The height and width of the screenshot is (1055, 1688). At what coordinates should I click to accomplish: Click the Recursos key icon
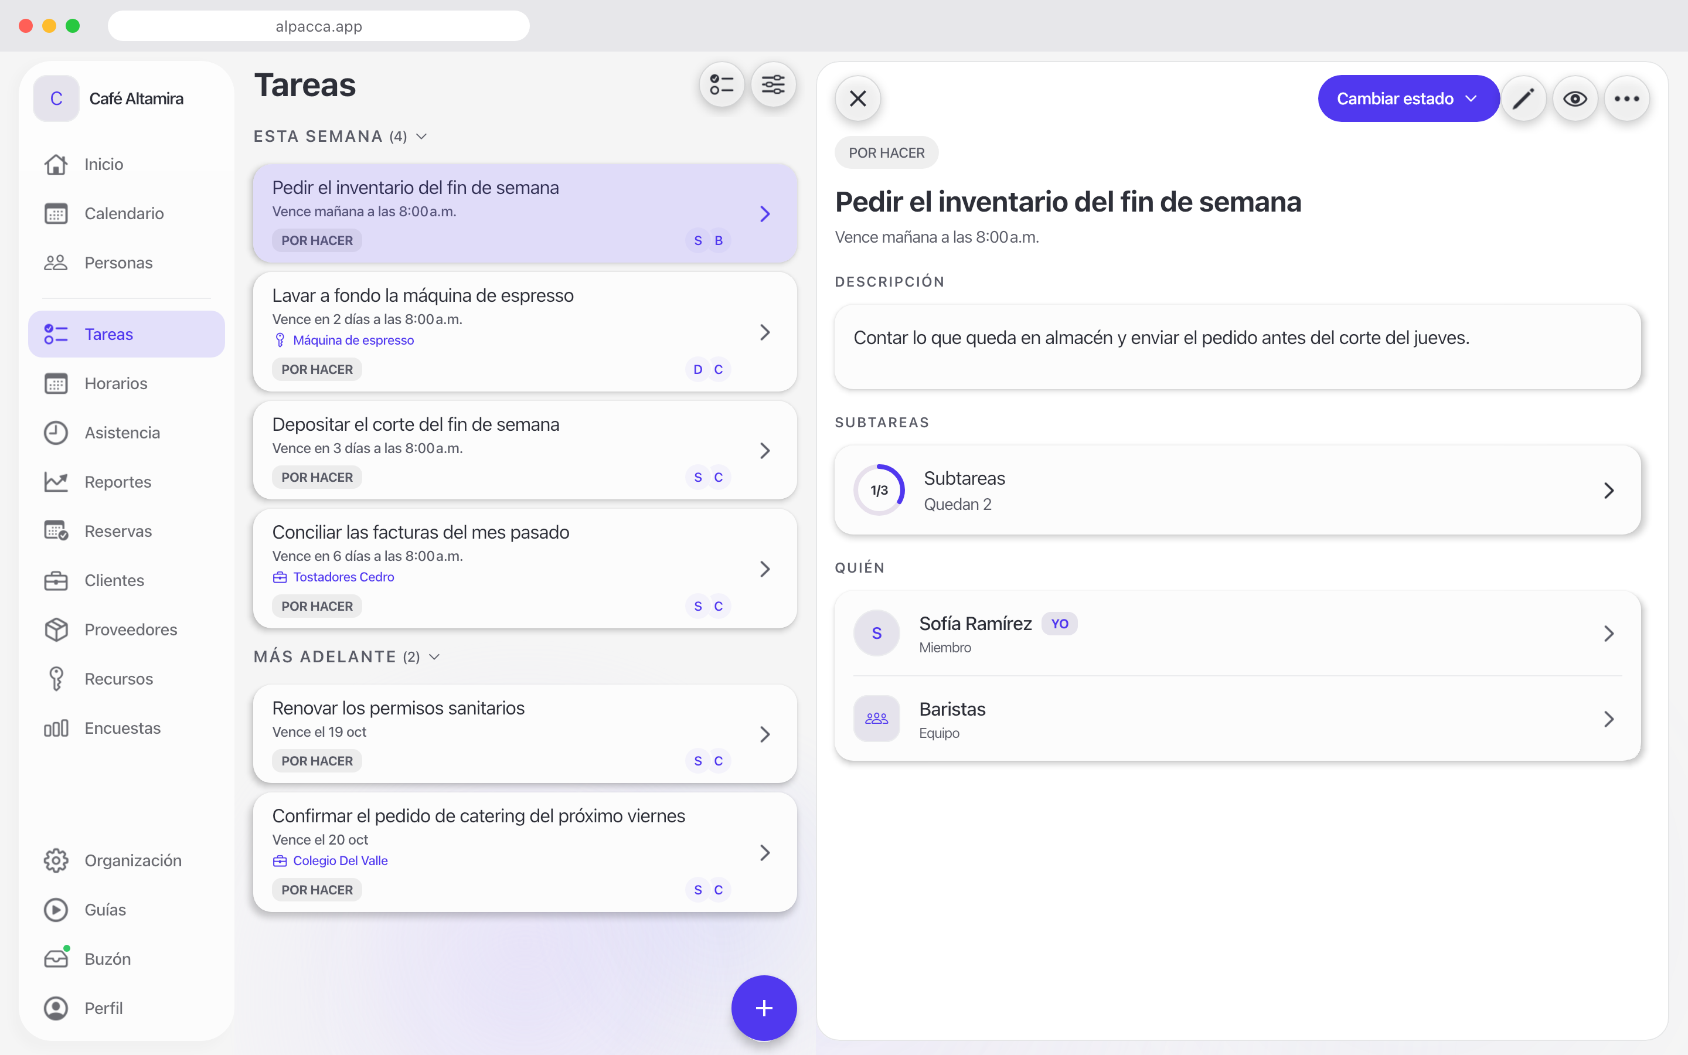[56, 679]
